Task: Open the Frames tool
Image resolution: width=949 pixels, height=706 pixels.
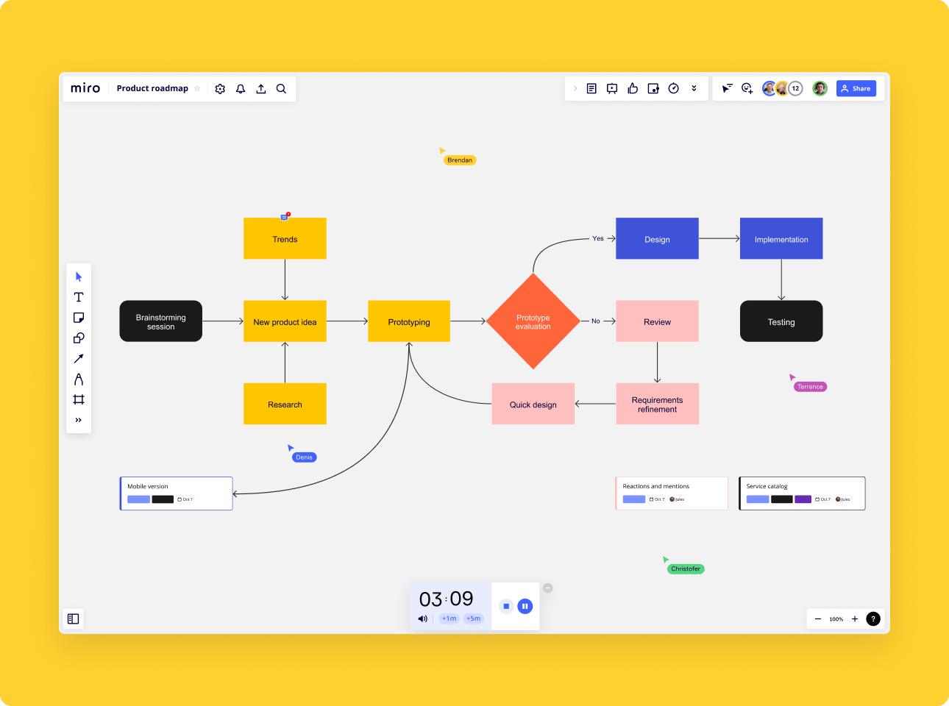Action: [x=79, y=399]
